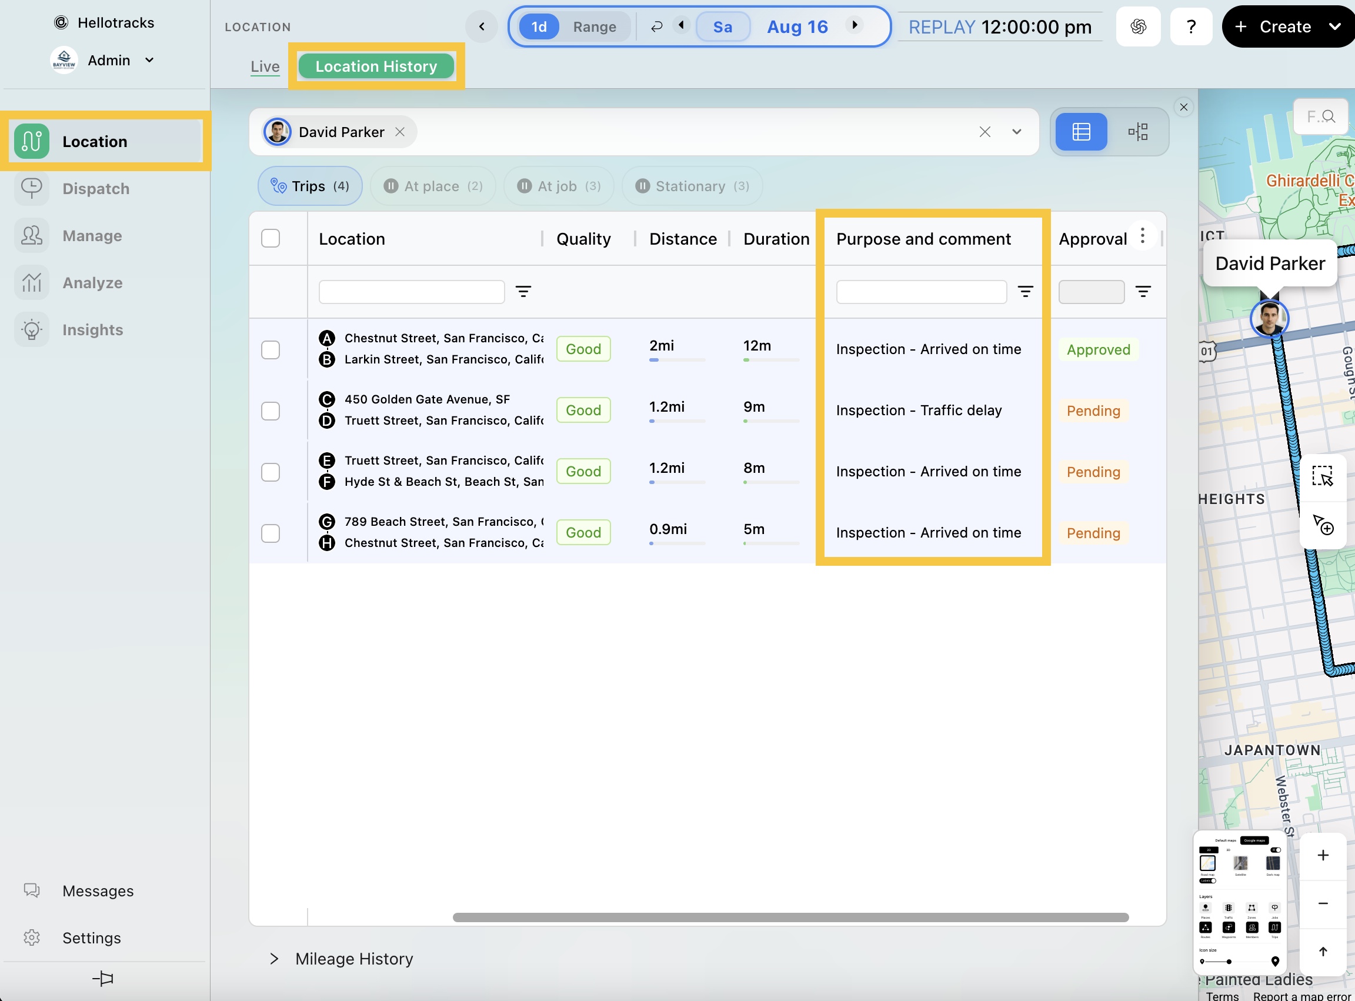Expand the Mileage History section
The width and height of the screenshot is (1355, 1001).
pyautogui.click(x=275, y=958)
